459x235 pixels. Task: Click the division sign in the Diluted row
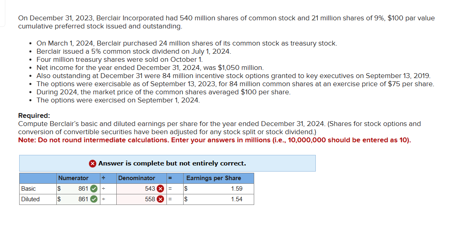(x=104, y=199)
